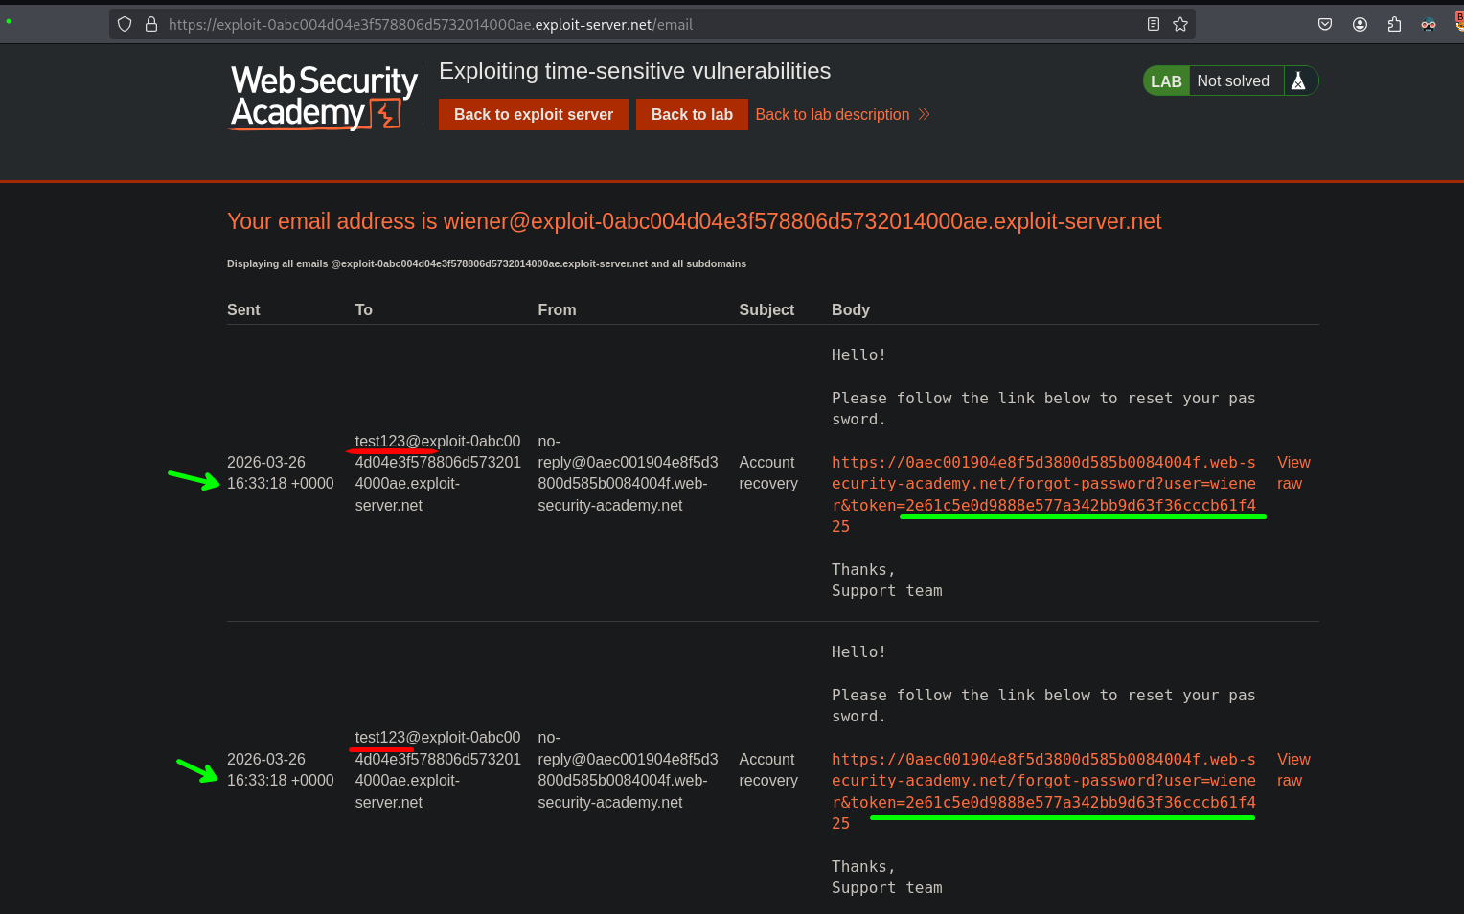The image size is (1464, 914).
Task: Click the address bar URL field
Action: [x=632, y=24]
